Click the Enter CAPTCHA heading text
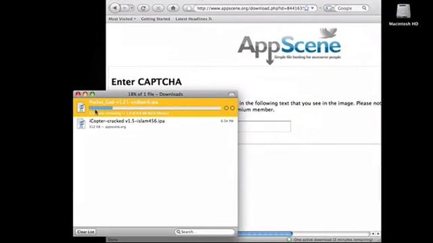Image resolution: width=433 pixels, height=243 pixels. pyautogui.click(x=146, y=82)
